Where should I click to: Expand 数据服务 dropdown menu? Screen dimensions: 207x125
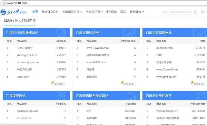(137, 12)
